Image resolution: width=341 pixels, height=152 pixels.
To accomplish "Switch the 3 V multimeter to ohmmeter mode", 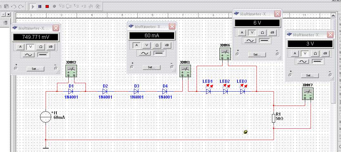I will pos(315,53).
